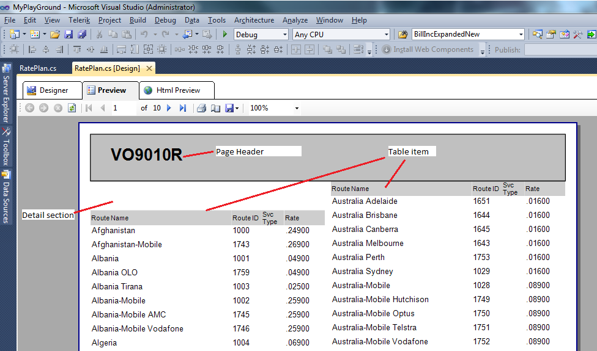Export report with the save icon
Viewport: 597px width, 351px height.
point(229,108)
